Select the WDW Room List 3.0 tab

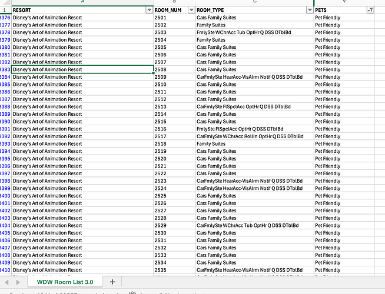[65, 282]
